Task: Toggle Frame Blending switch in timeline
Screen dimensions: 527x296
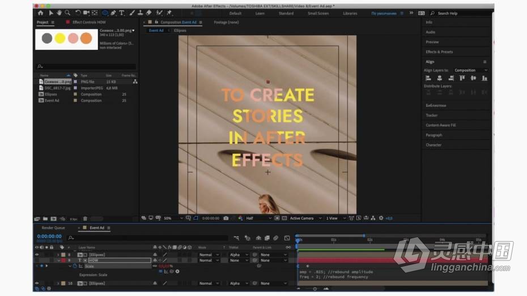Action: click(x=267, y=238)
